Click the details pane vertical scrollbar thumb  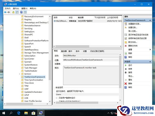click(120, 72)
